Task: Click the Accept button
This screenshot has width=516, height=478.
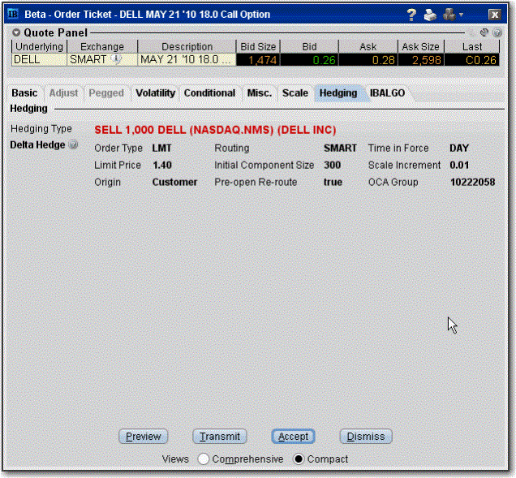Action: tap(293, 437)
